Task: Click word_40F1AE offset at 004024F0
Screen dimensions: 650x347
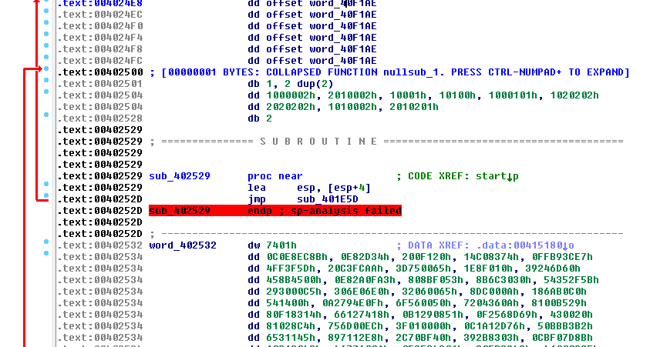Action: (x=342, y=25)
